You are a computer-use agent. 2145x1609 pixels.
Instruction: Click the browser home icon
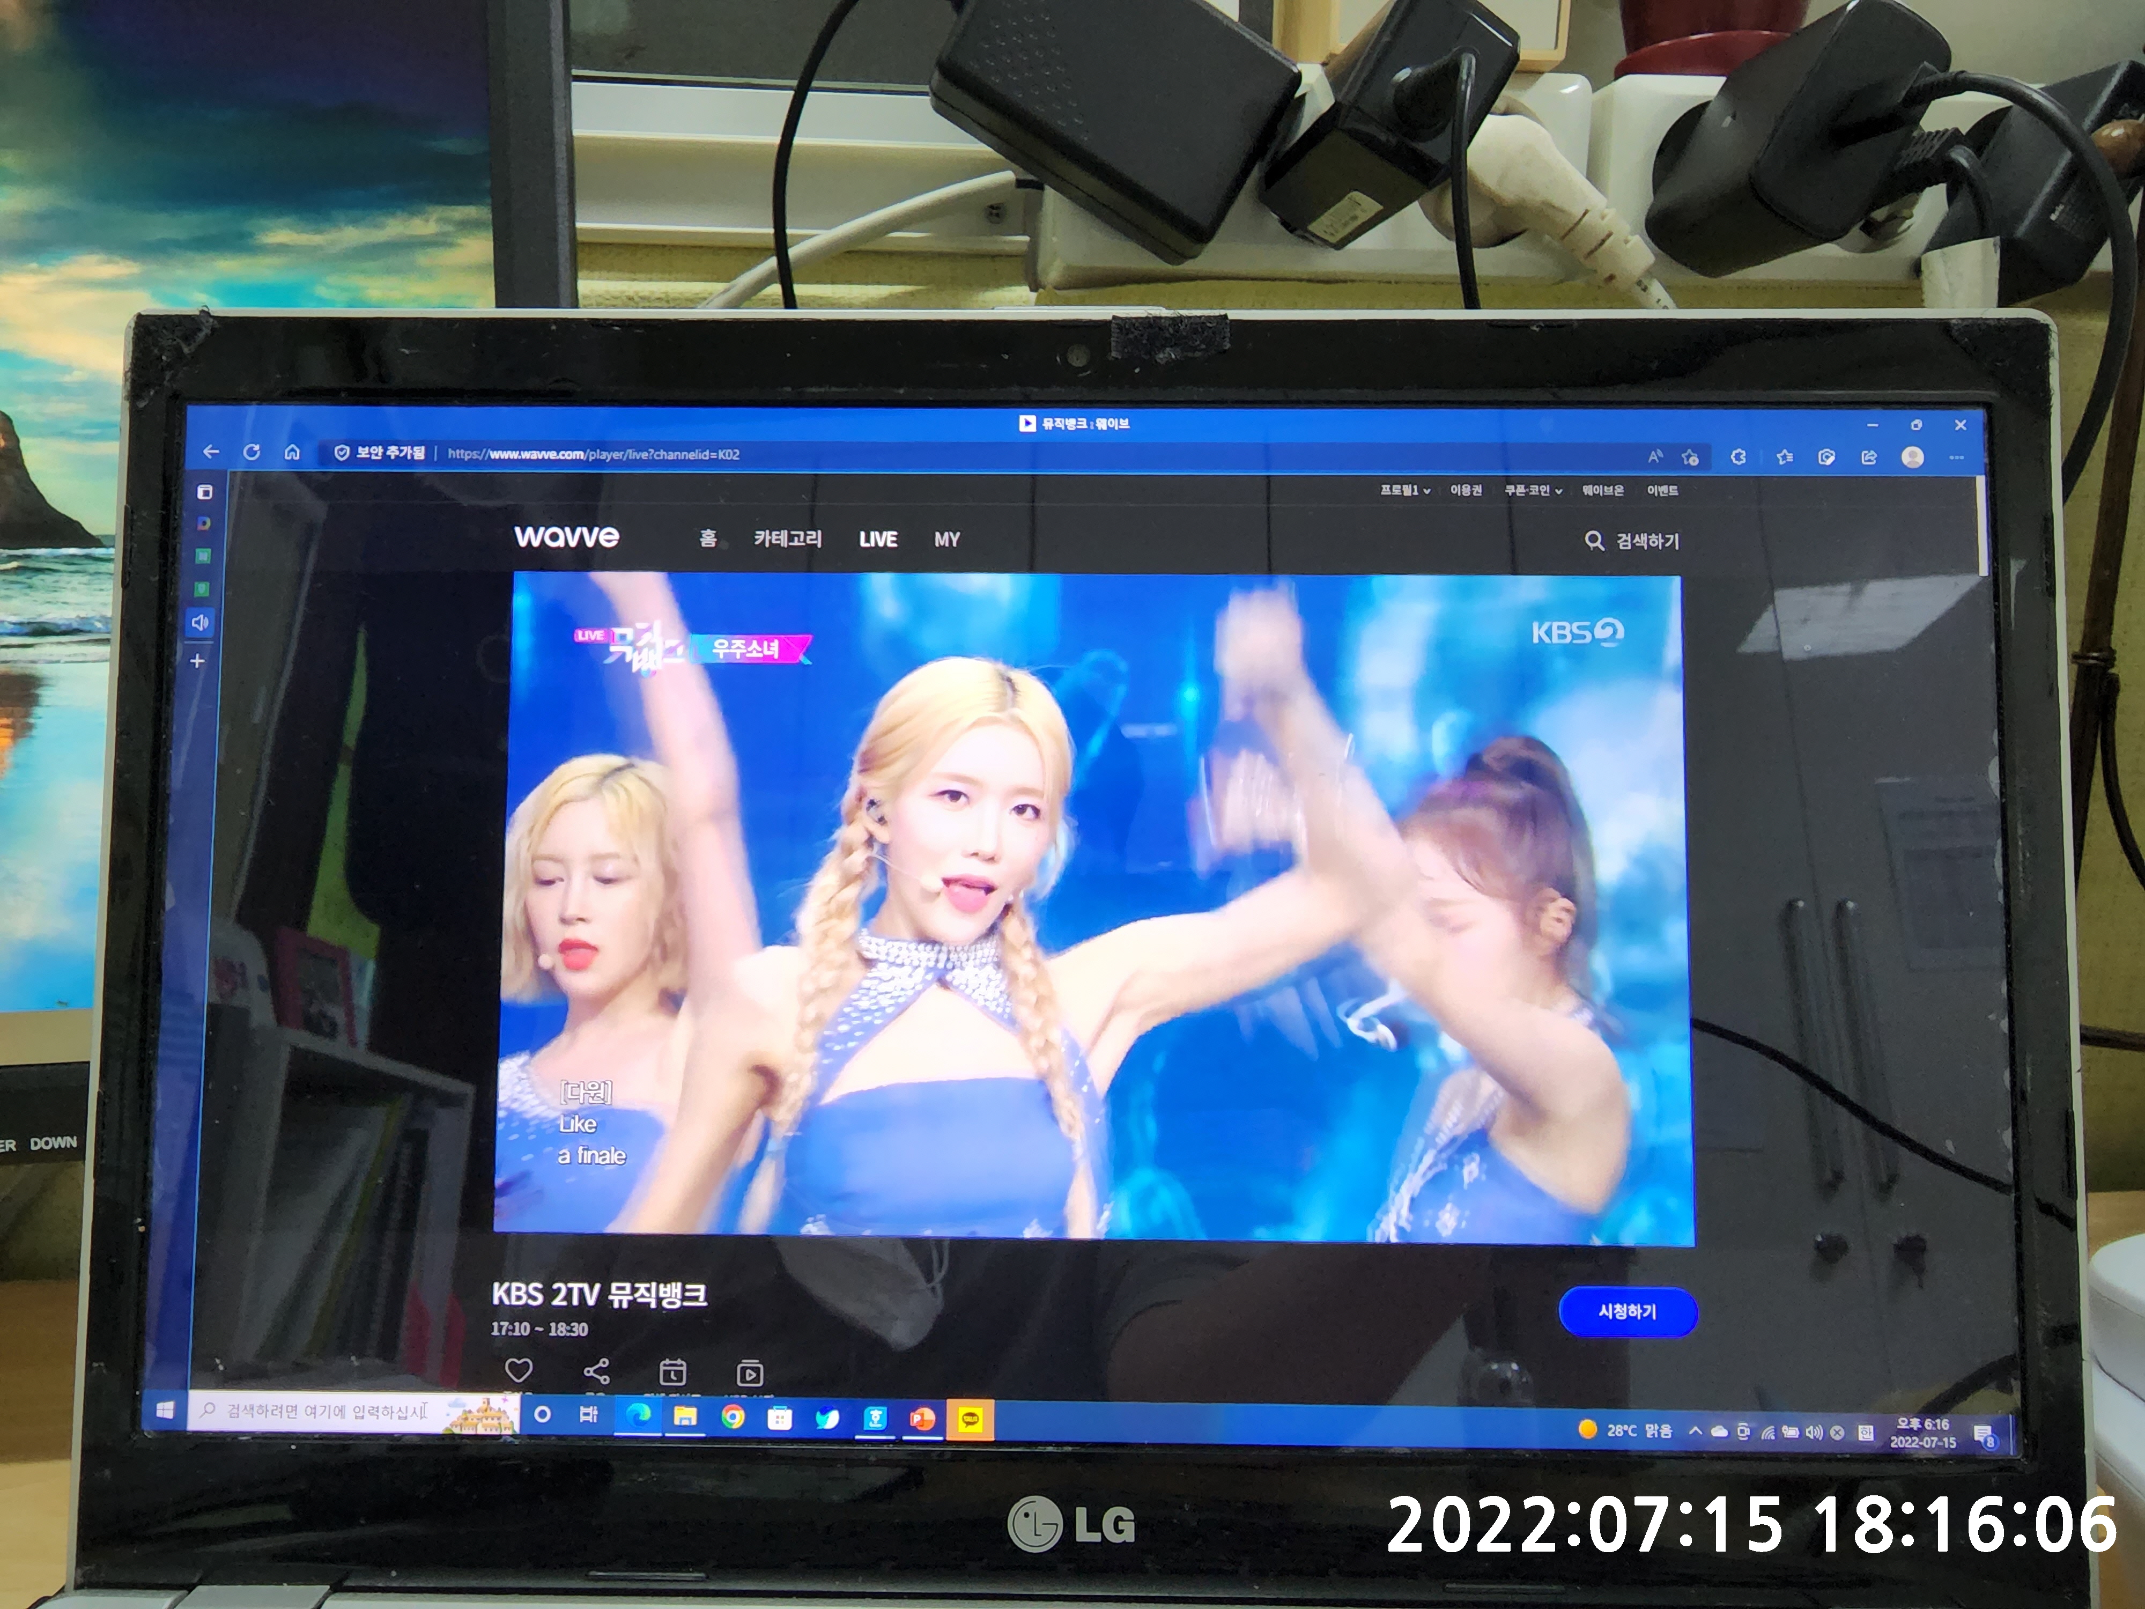pyautogui.click(x=292, y=452)
